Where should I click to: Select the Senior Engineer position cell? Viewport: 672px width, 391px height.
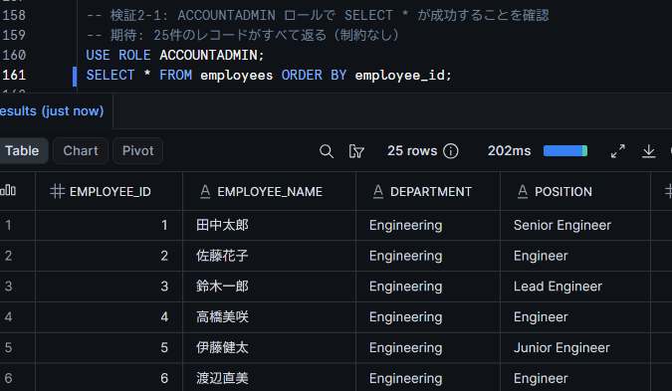(575, 225)
